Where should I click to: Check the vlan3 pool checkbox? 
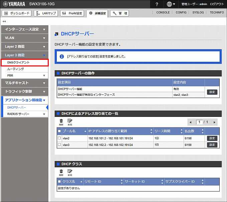click(59, 145)
